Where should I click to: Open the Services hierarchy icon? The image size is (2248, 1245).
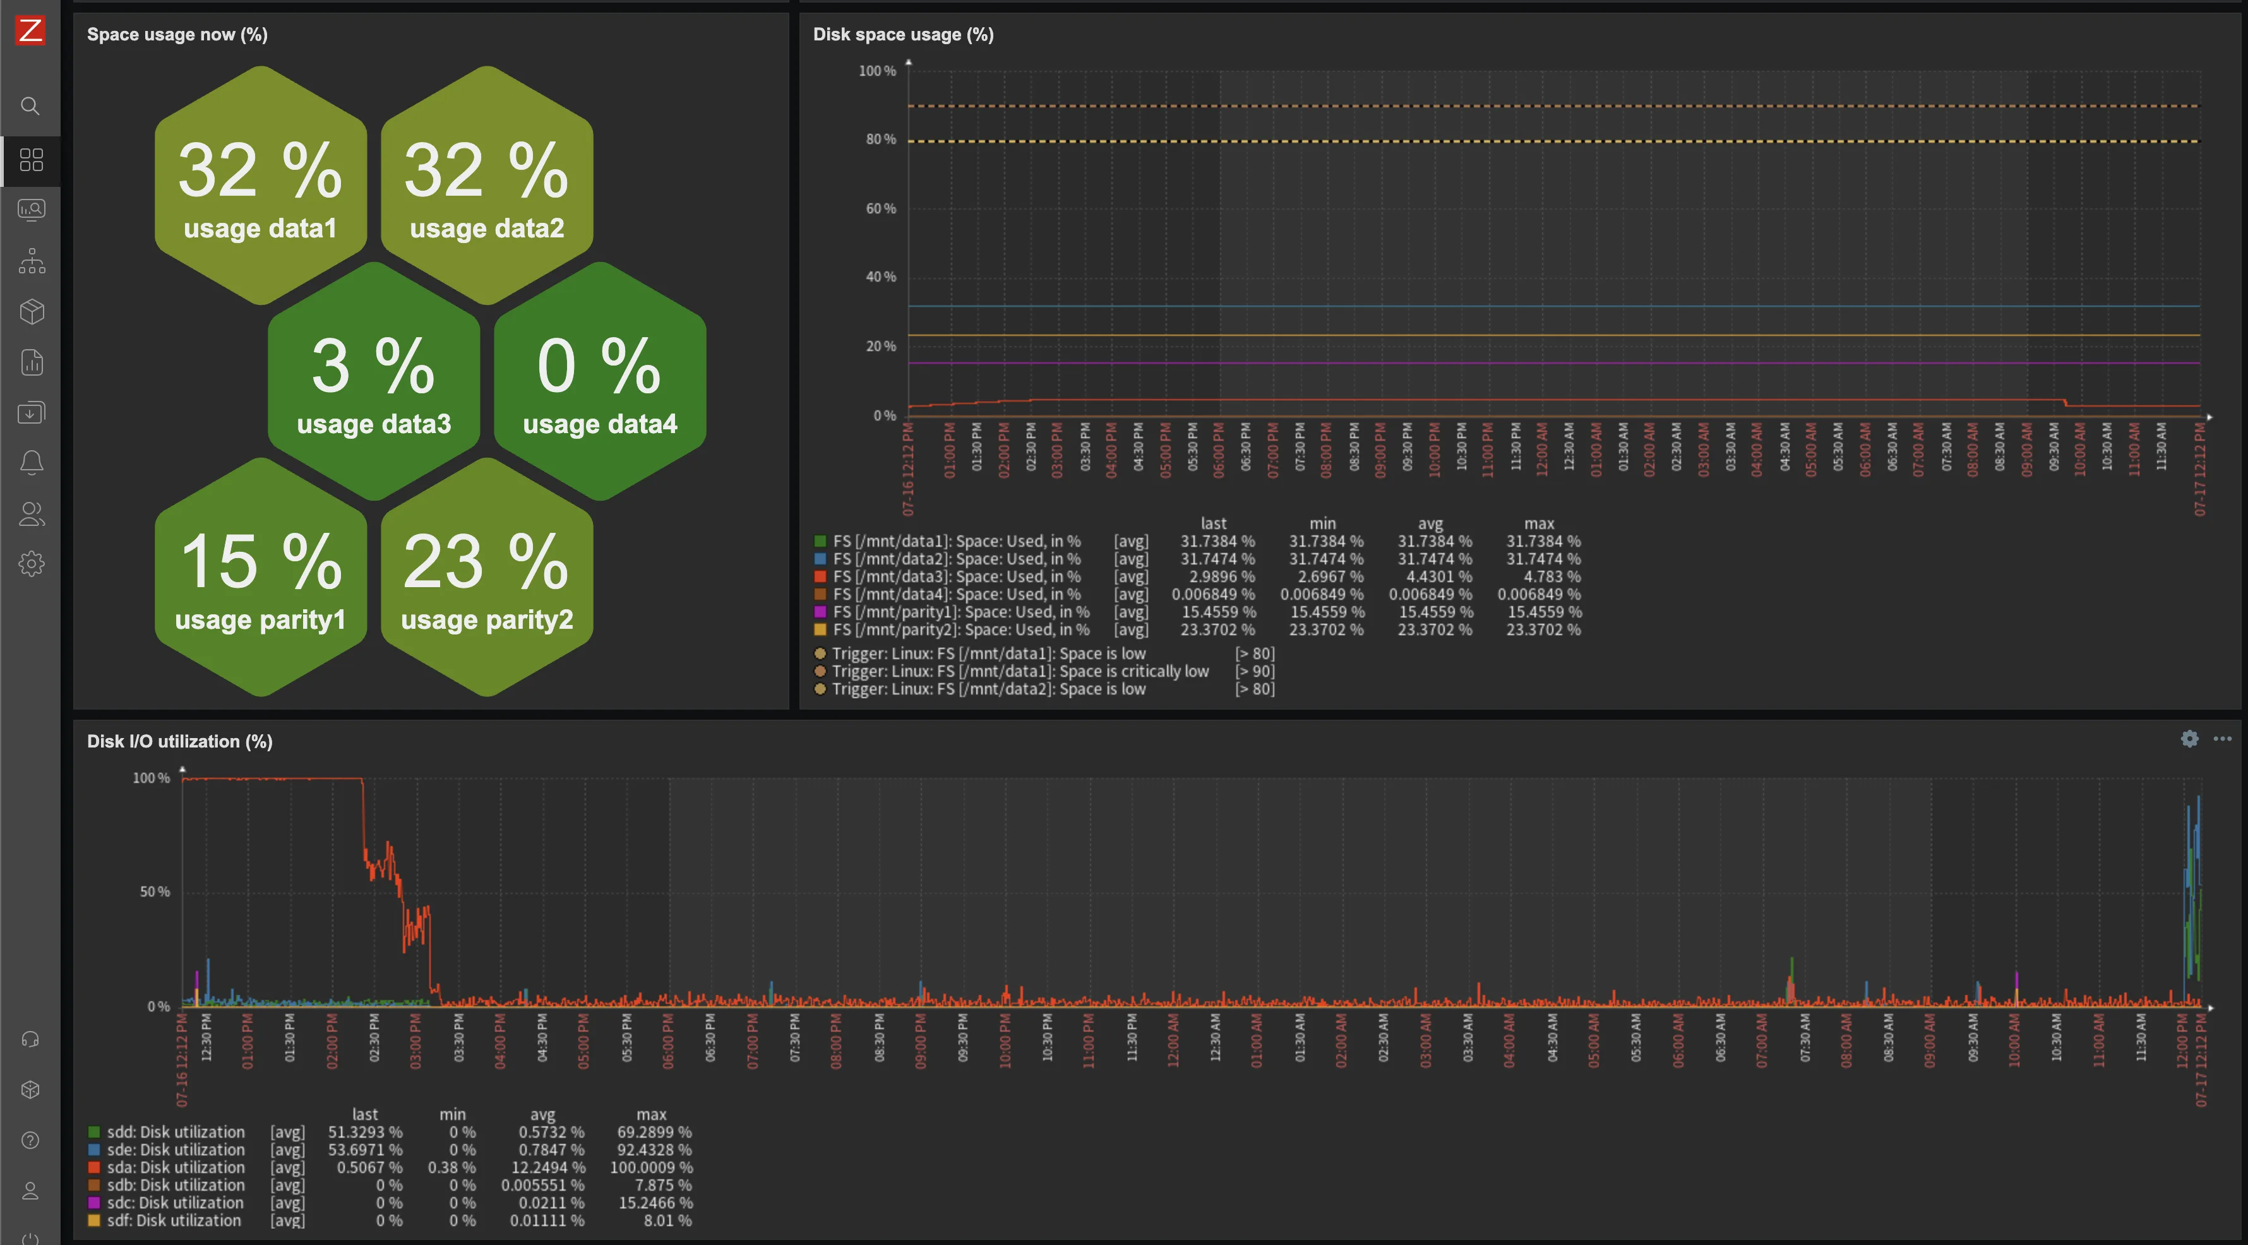[x=32, y=261]
